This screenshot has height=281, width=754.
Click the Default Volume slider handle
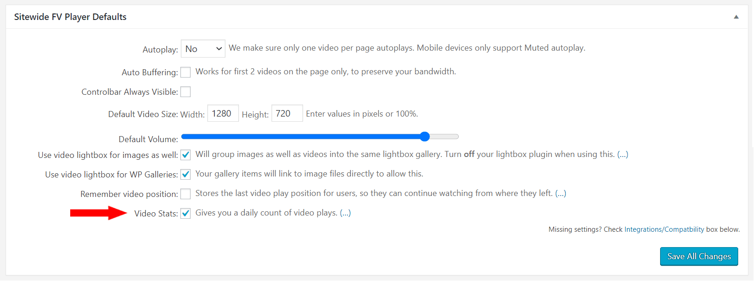[x=424, y=137]
